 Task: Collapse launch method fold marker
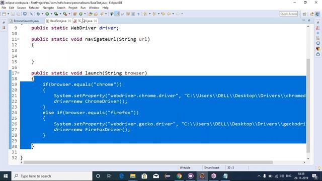(x=19, y=73)
